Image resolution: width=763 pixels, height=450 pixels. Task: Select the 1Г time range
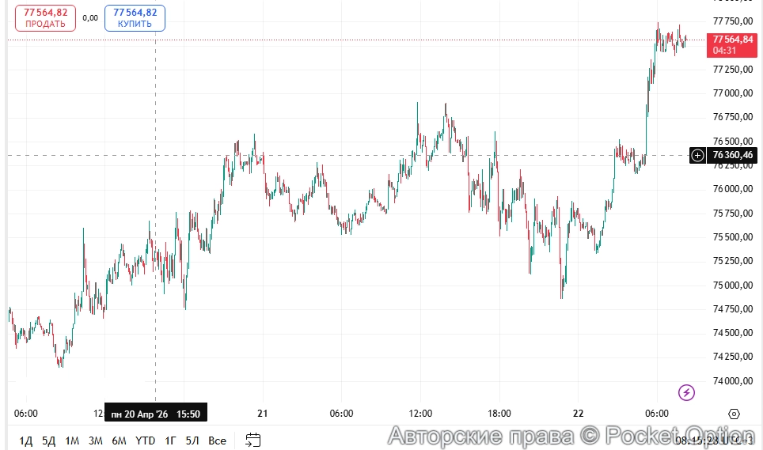[x=170, y=441]
